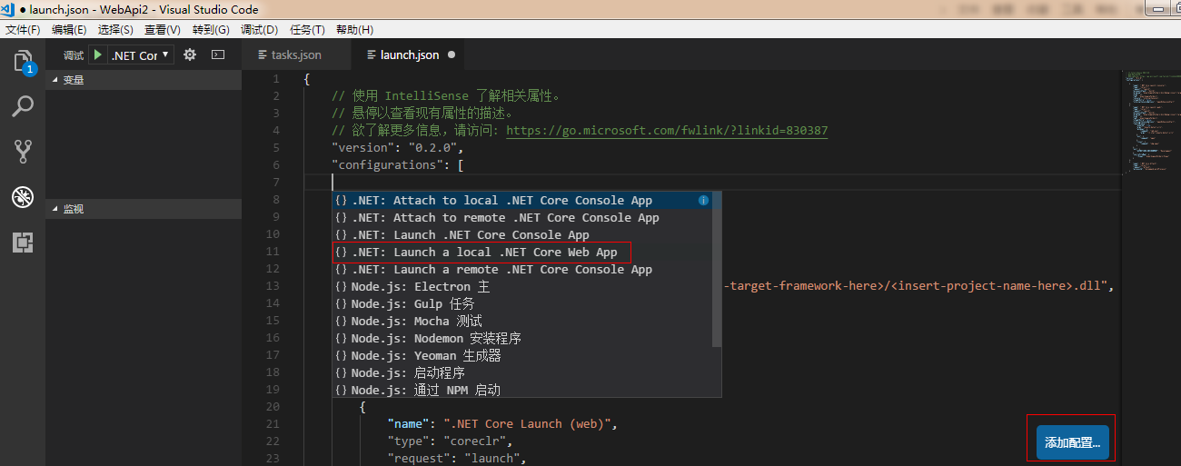This screenshot has height=466, width=1181.
Task: Click the suggestion list scrollbar
Action: (x=717, y=270)
